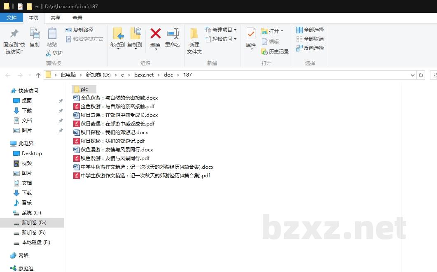Screen dimensions: 437x272
Task: Select 新加卷 (E:) drive in sidebar
Action: (x=33, y=232)
